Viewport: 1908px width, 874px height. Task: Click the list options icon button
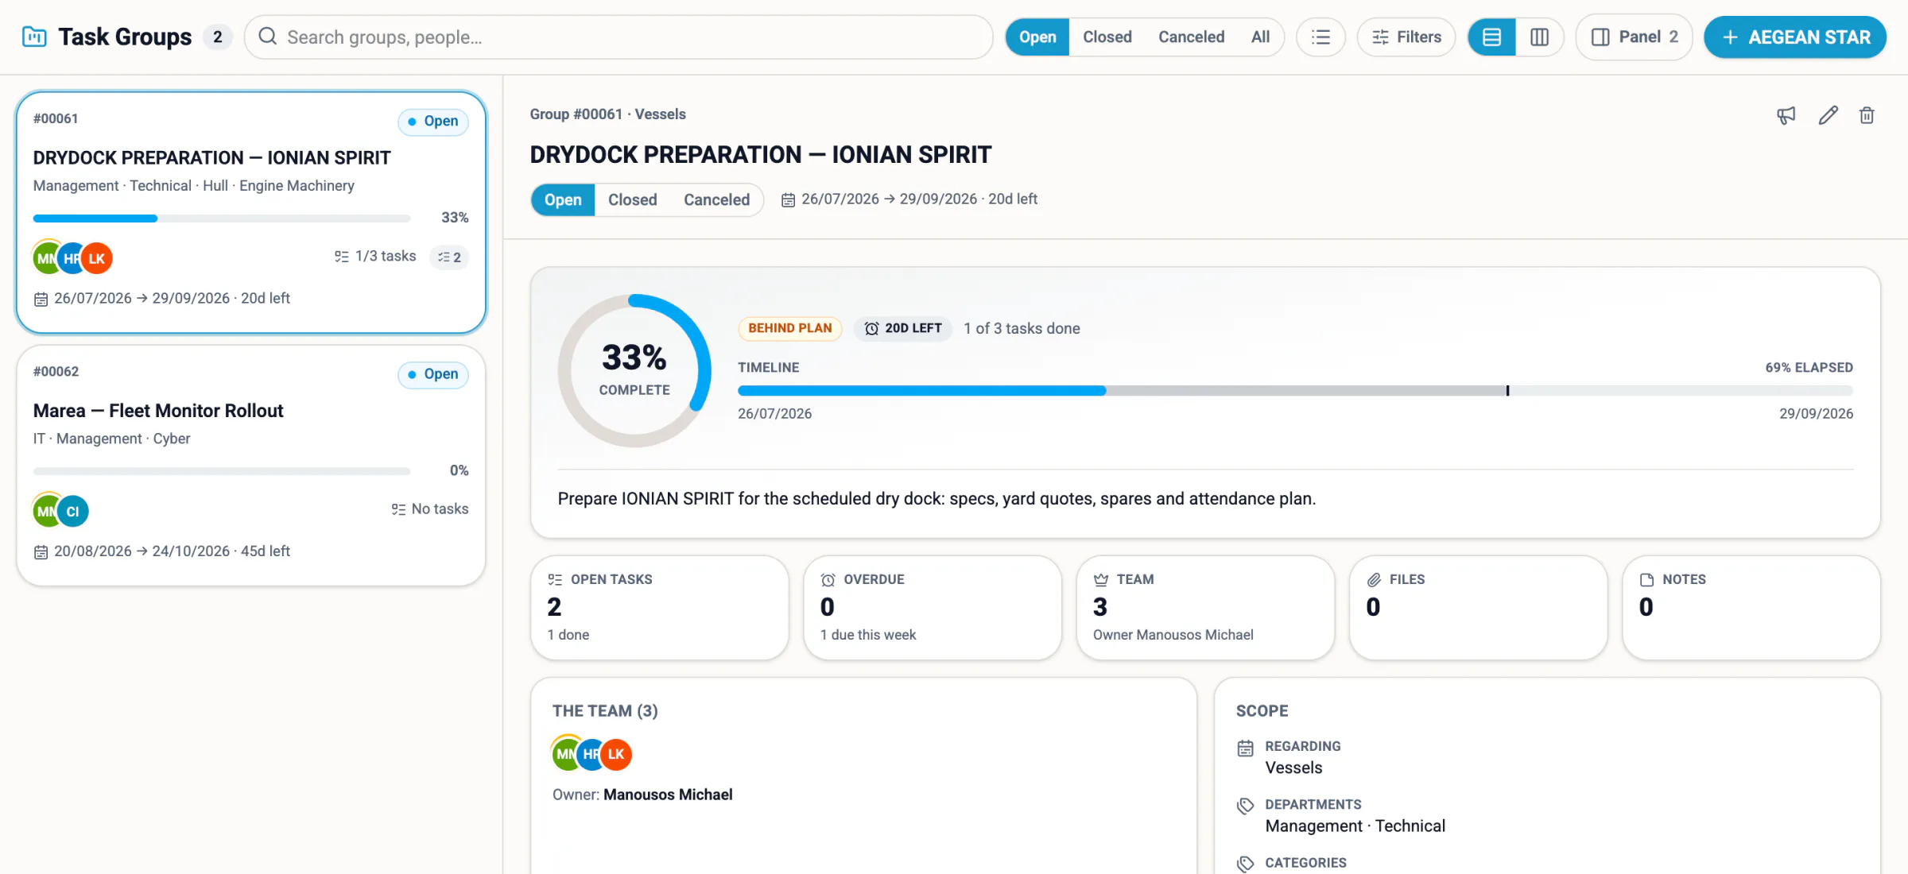1320,37
